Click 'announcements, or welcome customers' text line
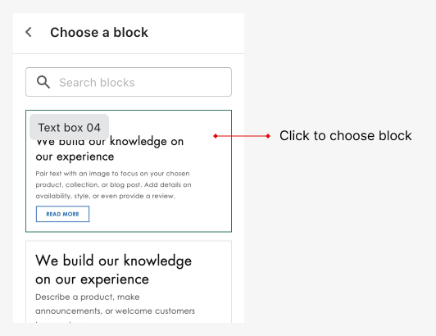436x336 pixels. coord(115,311)
